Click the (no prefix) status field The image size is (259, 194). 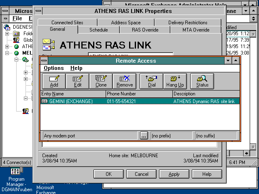coord(171,136)
